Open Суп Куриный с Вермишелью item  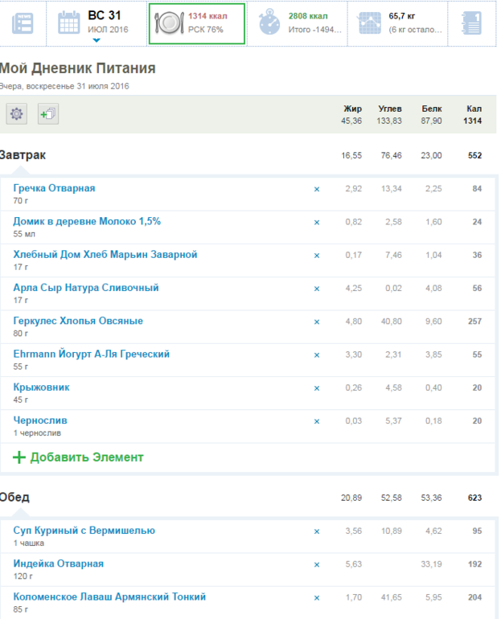[x=84, y=531]
